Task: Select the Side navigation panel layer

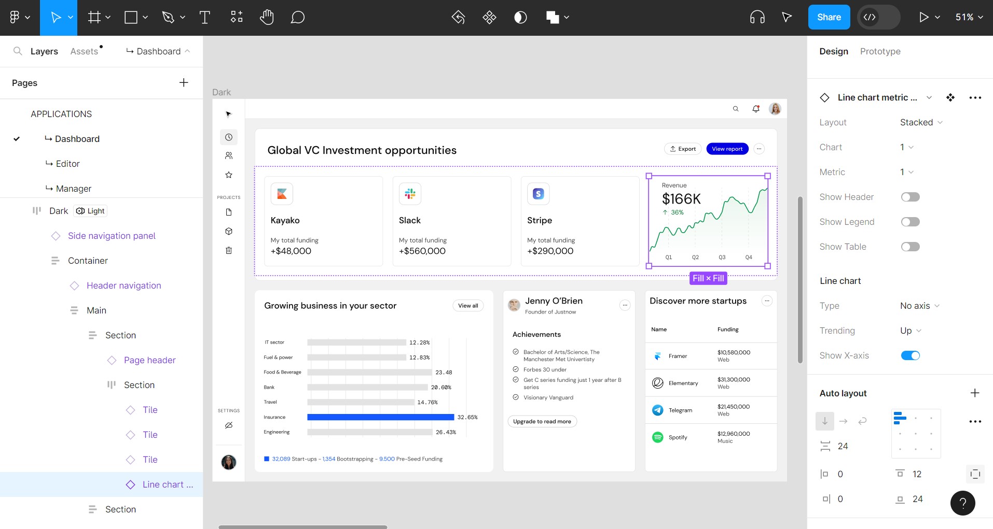Action: 112,236
